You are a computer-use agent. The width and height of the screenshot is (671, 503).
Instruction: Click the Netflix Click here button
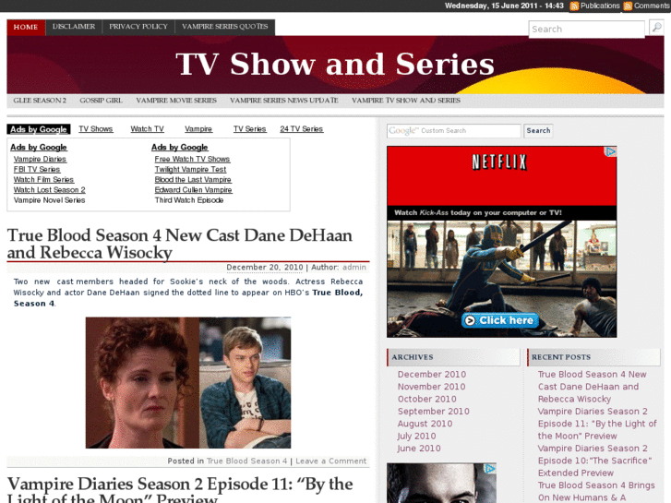500,320
